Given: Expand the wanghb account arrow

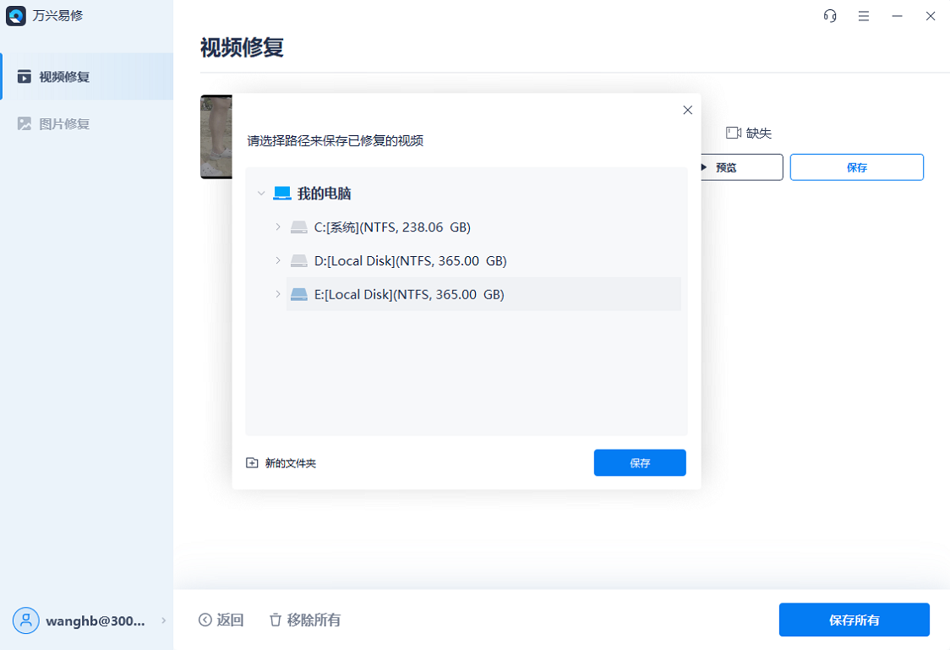Looking at the screenshot, I should [161, 620].
